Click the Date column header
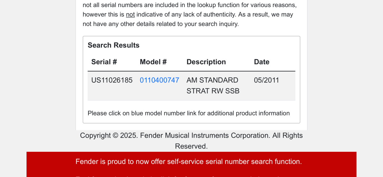This screenshot has height=177, width=383. [x=261, y=62]
